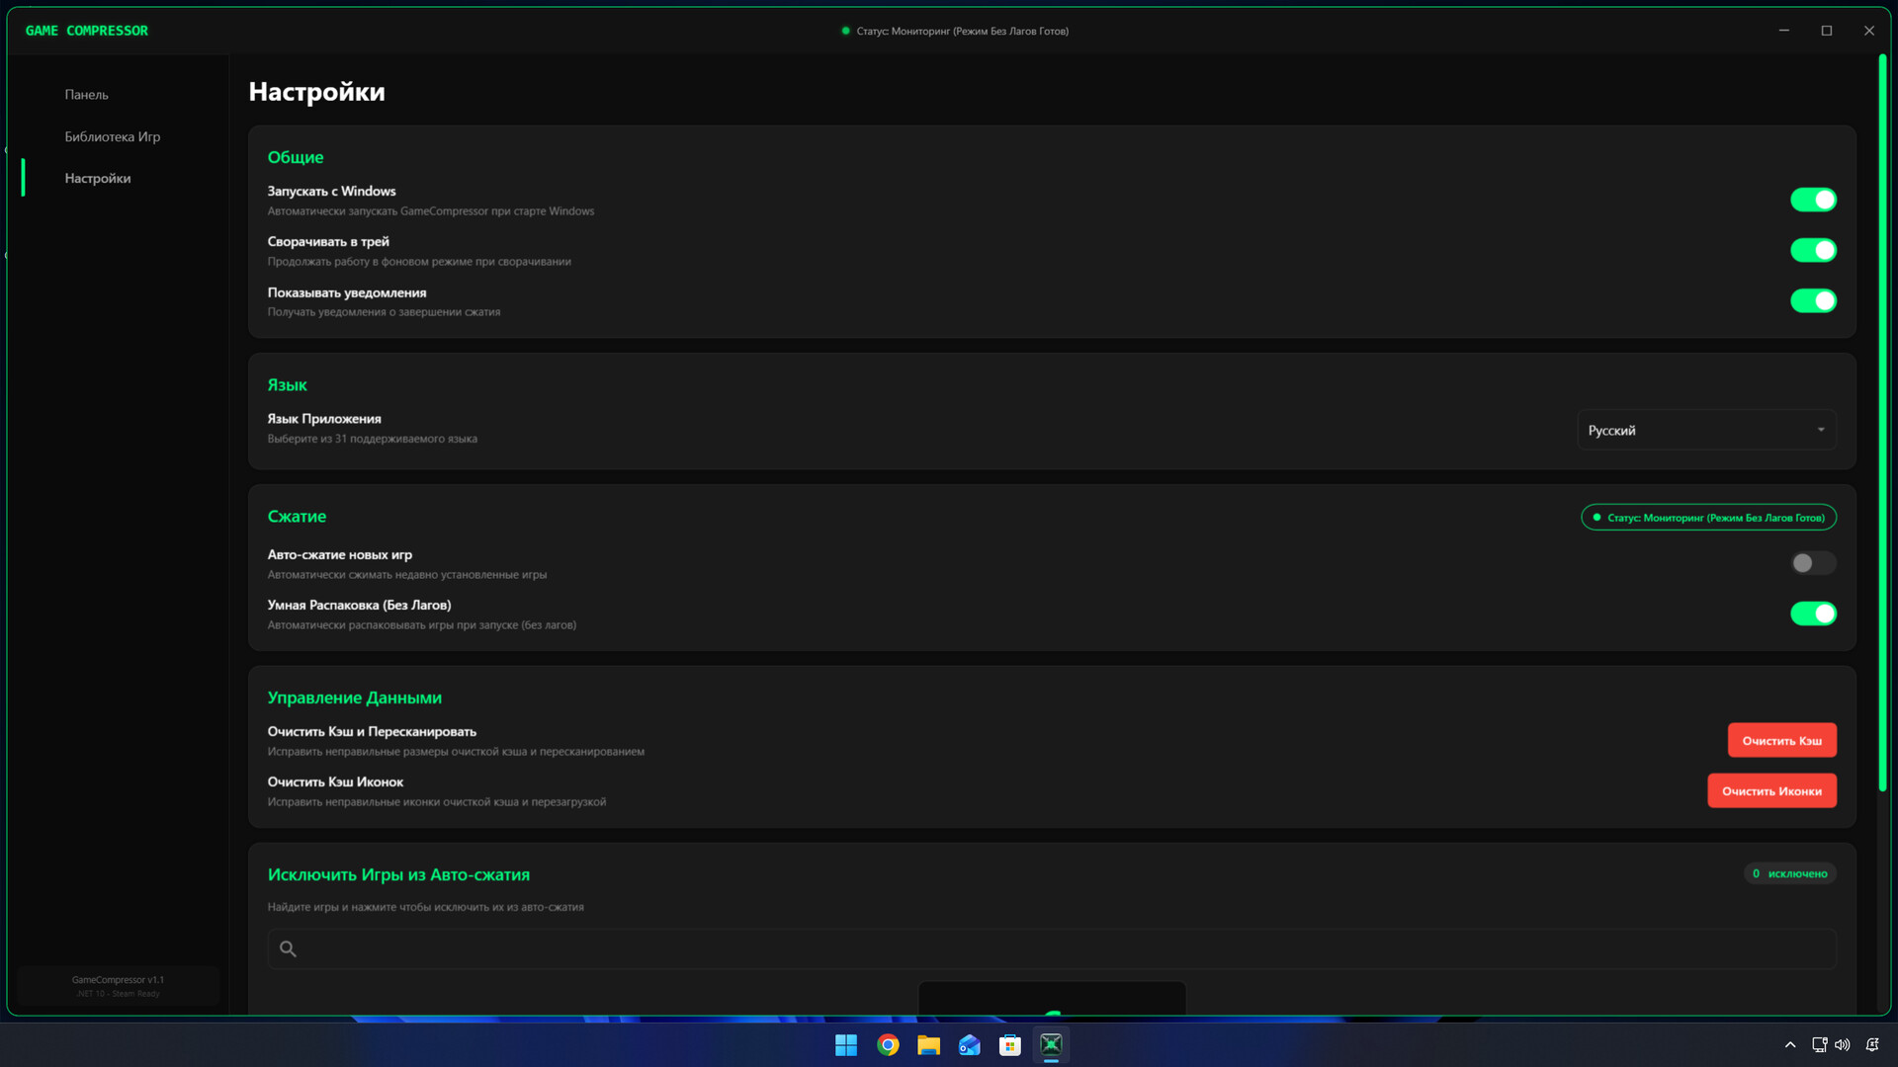
Task: Turn off Показывать уведомления switch
Action: pos(1813,300)
